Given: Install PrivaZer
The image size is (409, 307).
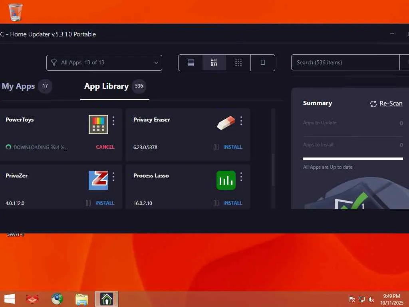Looking at the screenshot, I should (x=105, y=203).
